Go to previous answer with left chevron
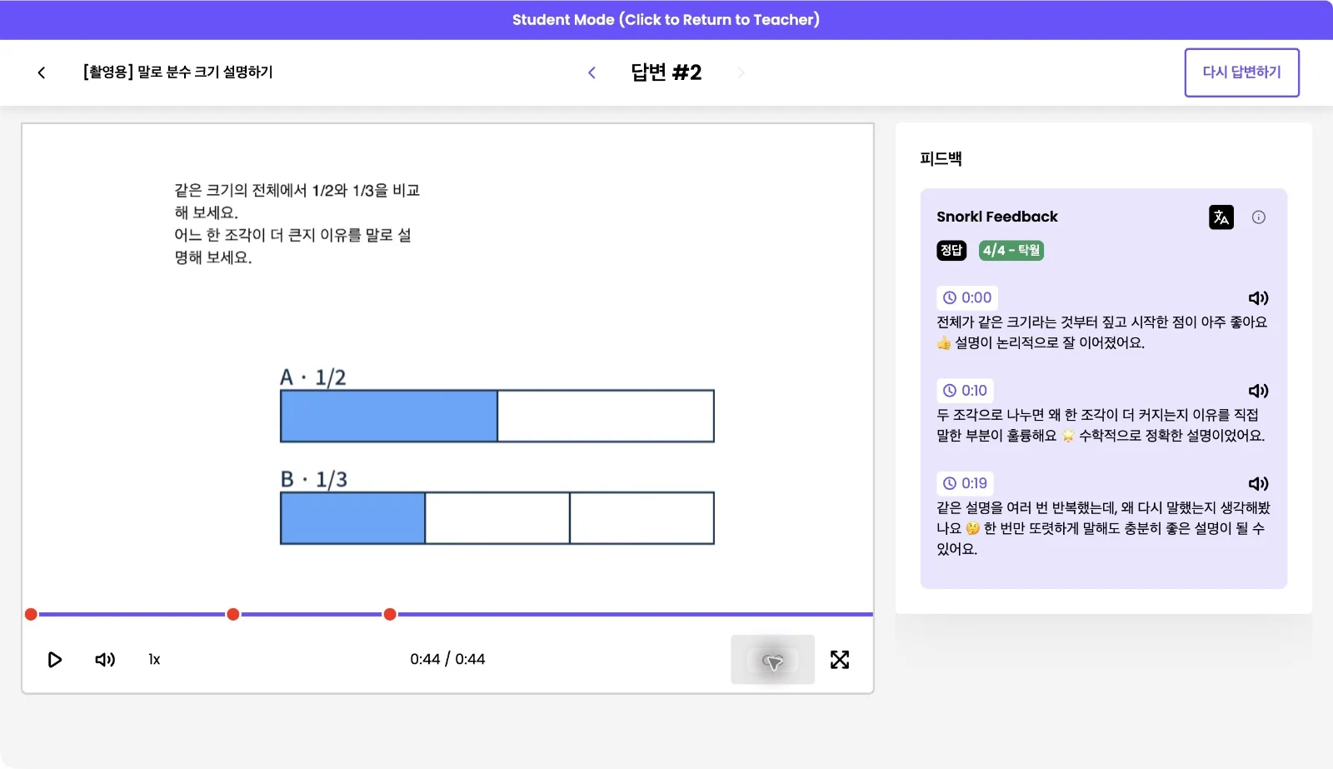The height and width of the screenshot is (769, 1333). [x=592, y=72]
